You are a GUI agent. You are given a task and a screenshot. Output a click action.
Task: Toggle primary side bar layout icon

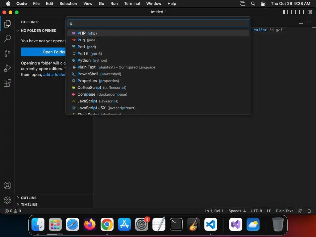coord(285,12)
